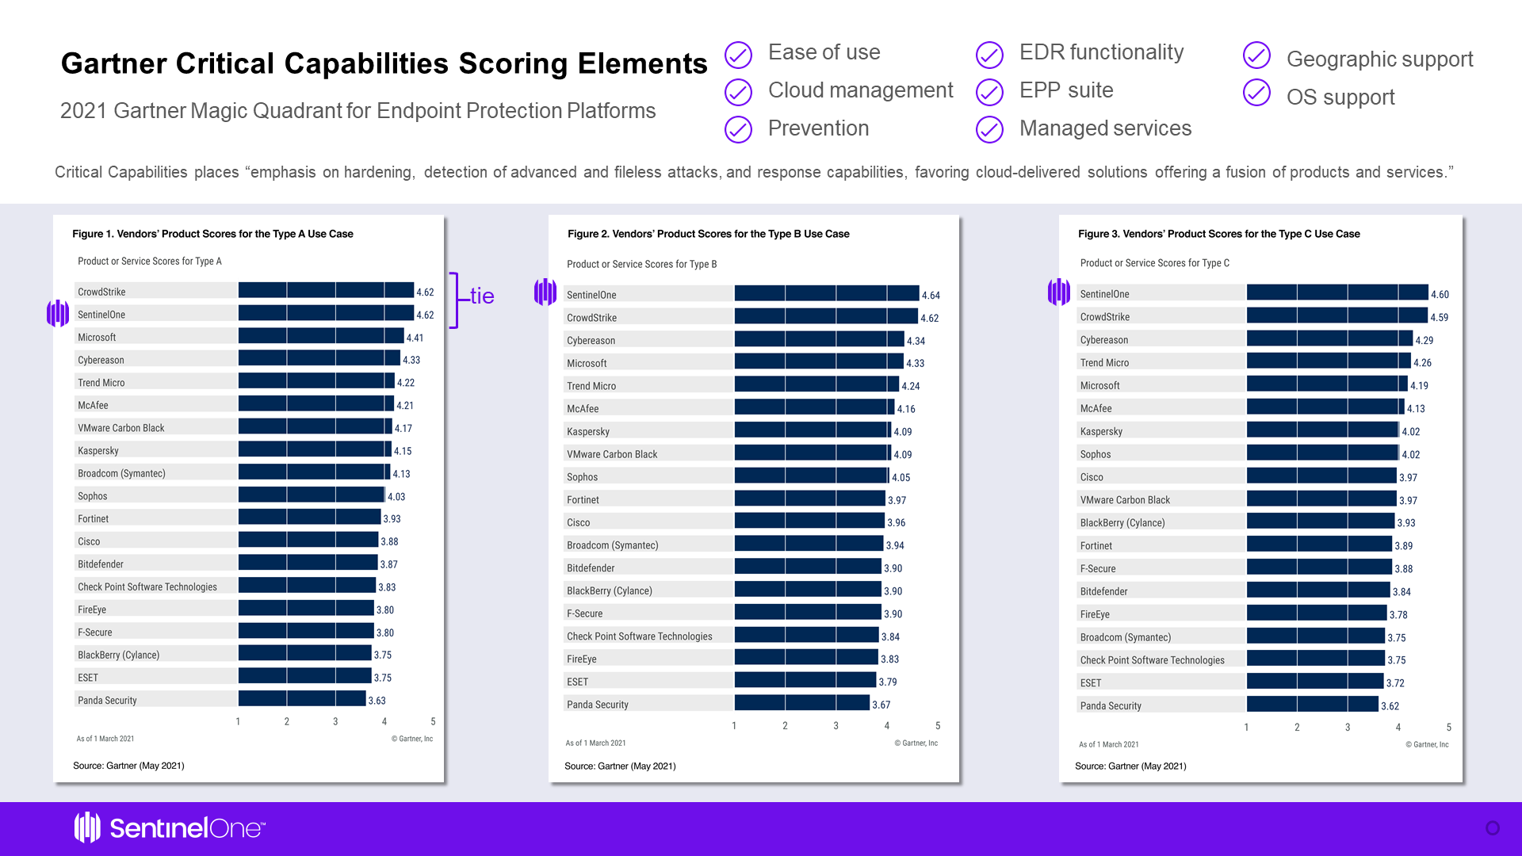Click the SentinelOne logo icon beside Figure 3
Viewport: 1522px width, 856px height.
[x=1059, y=292]
